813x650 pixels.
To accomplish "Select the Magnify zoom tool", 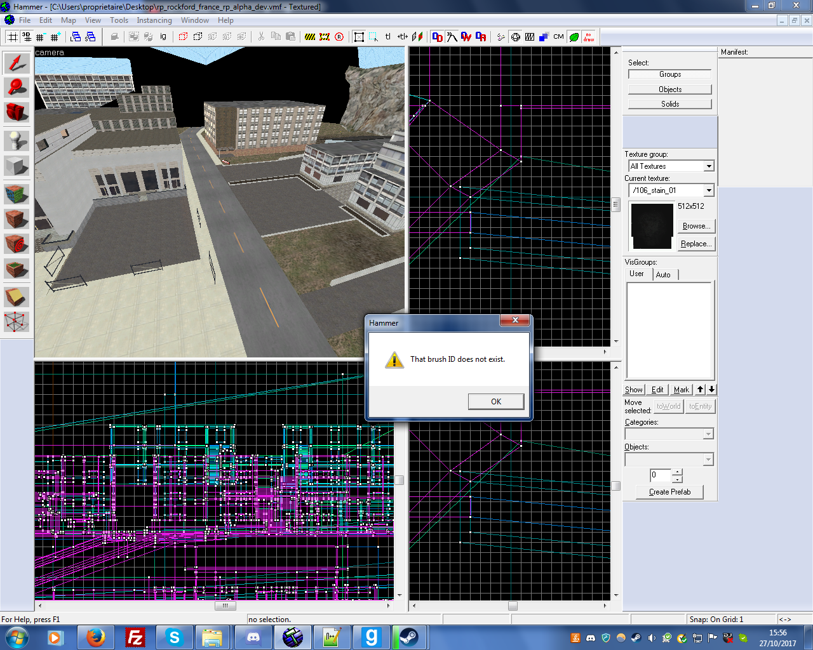I will [17, 87].
